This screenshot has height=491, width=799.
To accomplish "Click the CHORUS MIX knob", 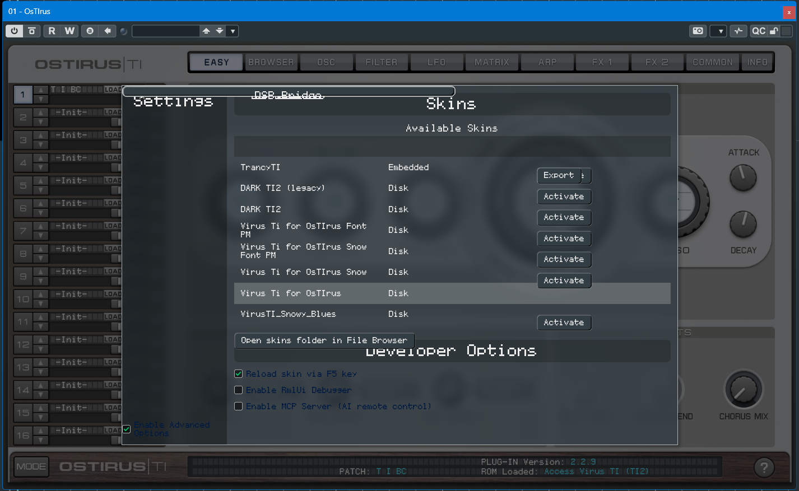I will tap(744, 390).
